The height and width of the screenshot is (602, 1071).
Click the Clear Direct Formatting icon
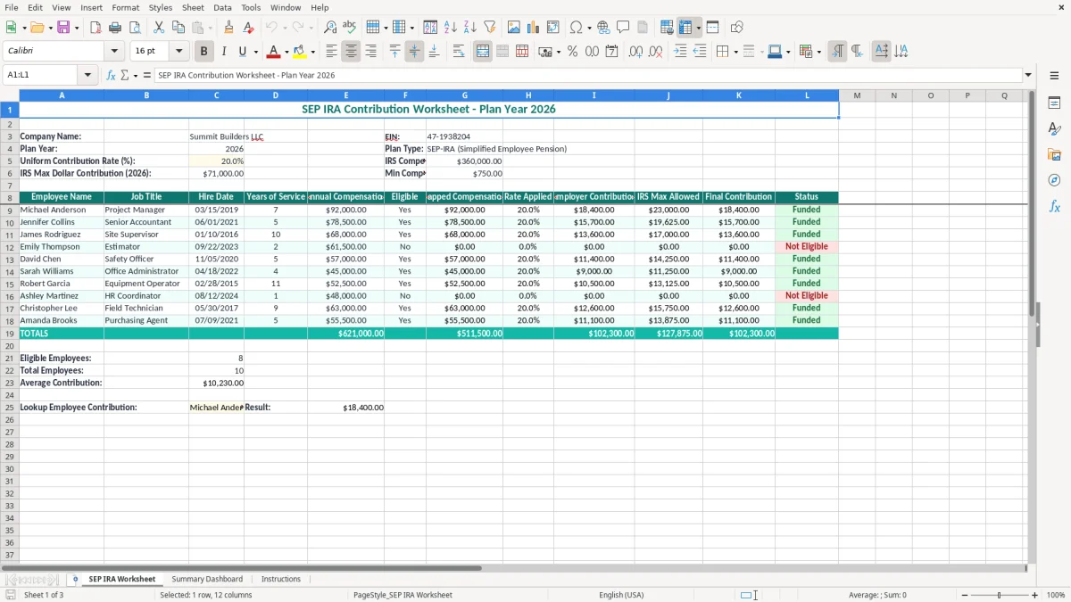tap(249, 28)
